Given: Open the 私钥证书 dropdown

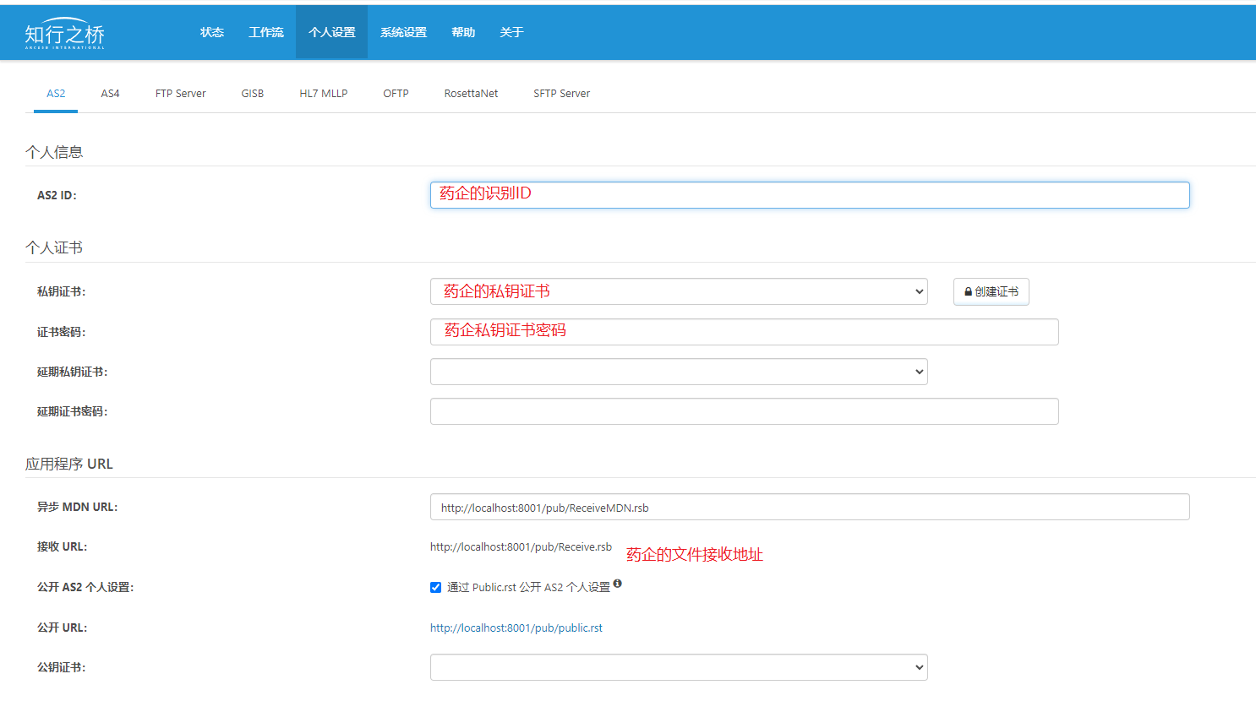Looking at the screenshot, I should 679,291.
